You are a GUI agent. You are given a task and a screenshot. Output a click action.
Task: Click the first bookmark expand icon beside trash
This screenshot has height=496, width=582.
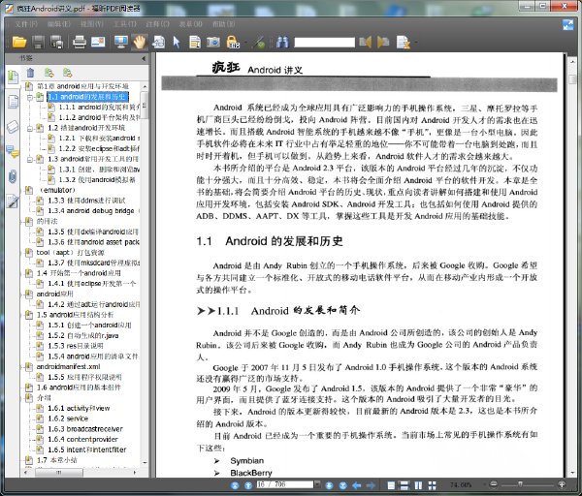(x=49, y=73)
